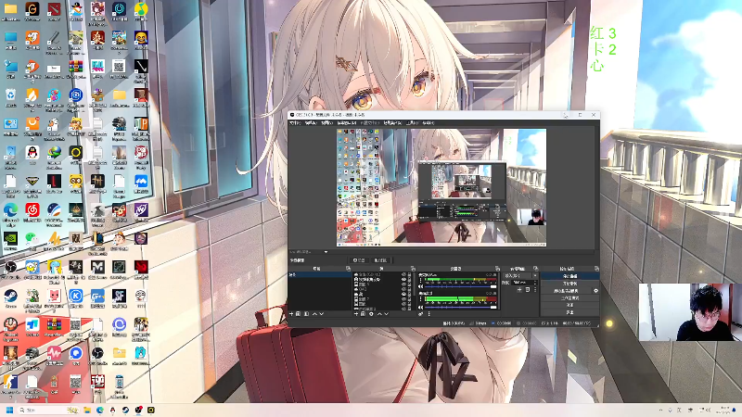Image resolution: width=742 pixels, height=417 pixels.
Task: Select the Microsoft Edge desktop shortcut
Action: click(x=10, y=214)
